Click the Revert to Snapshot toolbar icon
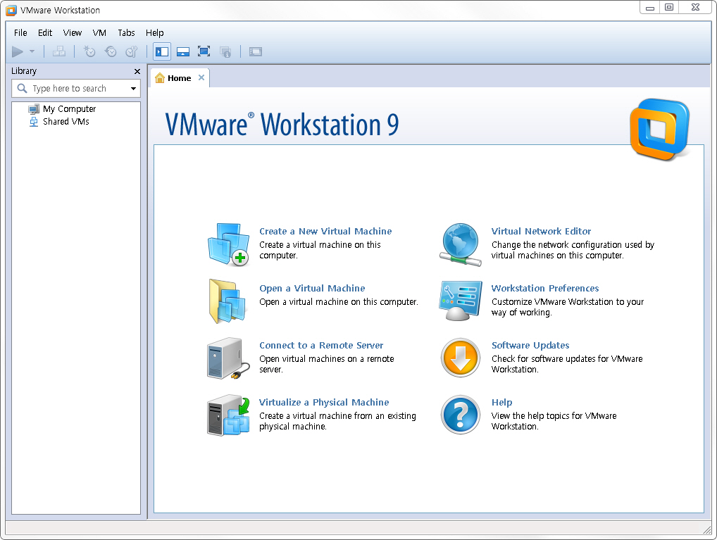 pyautogui.click(x=111, y=51)
